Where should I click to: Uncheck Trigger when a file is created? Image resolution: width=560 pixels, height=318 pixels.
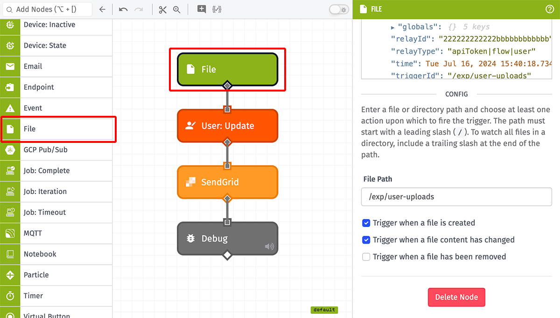(366, 223)
